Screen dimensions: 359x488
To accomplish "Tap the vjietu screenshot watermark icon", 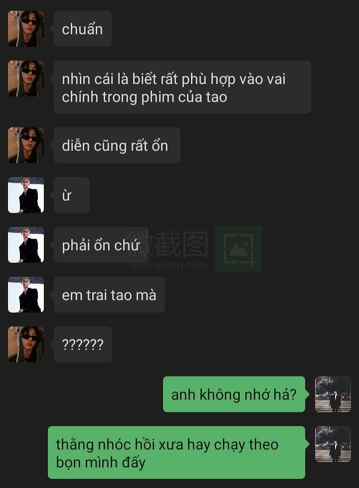I will pos(238,248).
